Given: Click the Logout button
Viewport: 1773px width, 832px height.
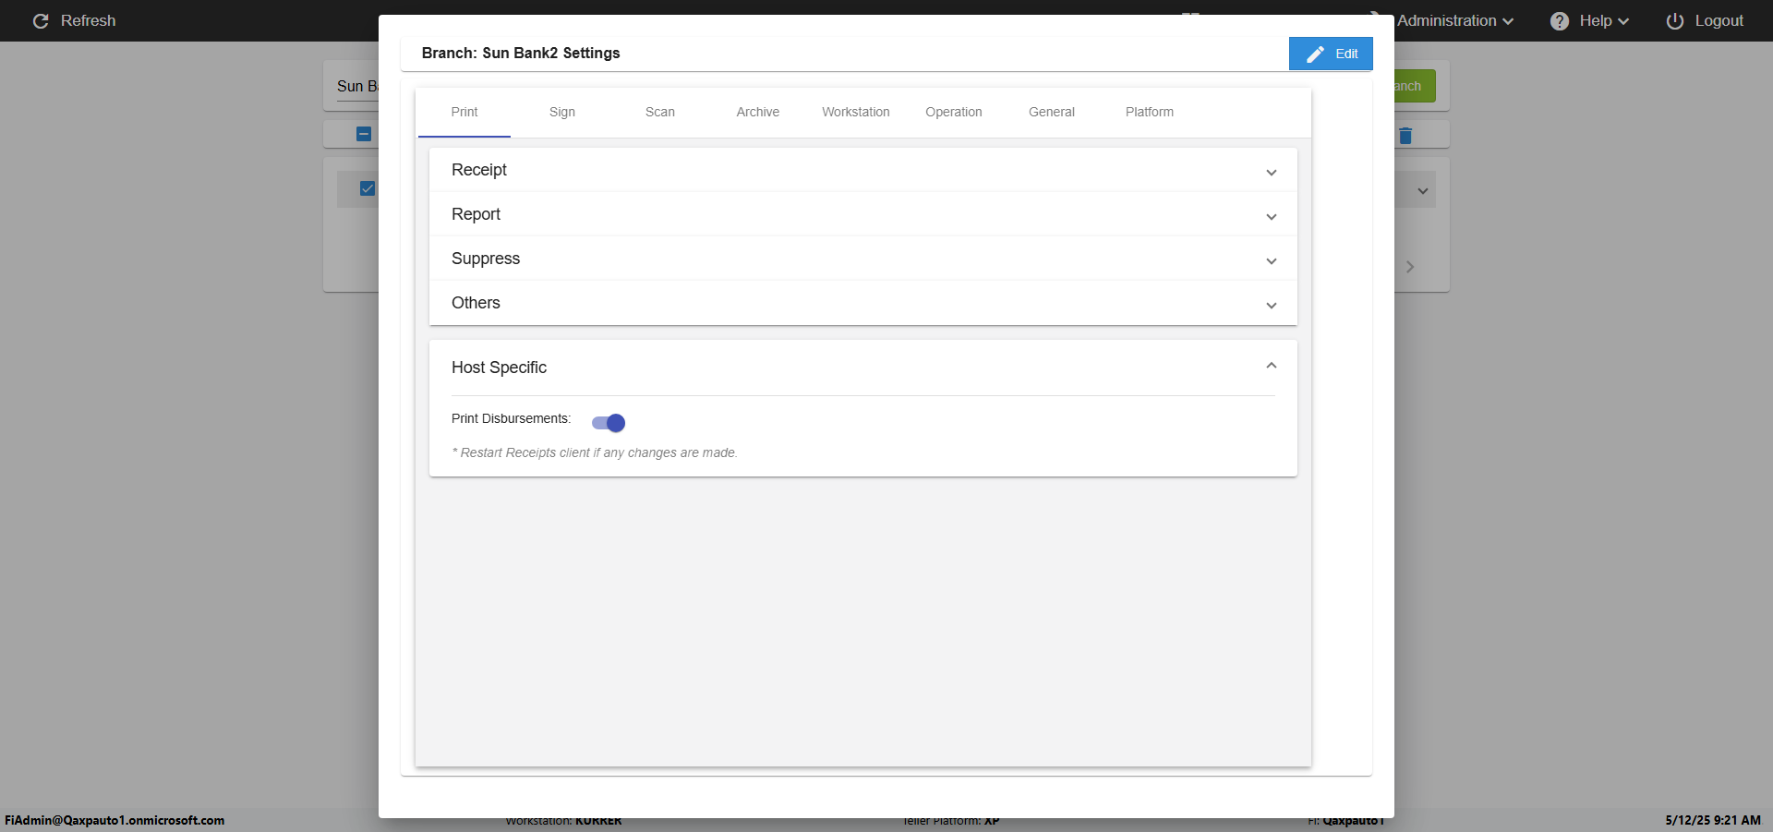Looking at the screenshot, I should 1718,21.
